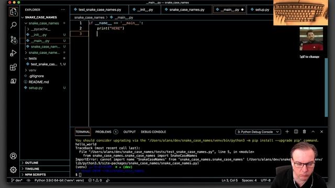The height and width of the screenshot is (188, 335).
Task: Click the eye icon in status bar
Action: pyautogui.click(x=28, y=180)
